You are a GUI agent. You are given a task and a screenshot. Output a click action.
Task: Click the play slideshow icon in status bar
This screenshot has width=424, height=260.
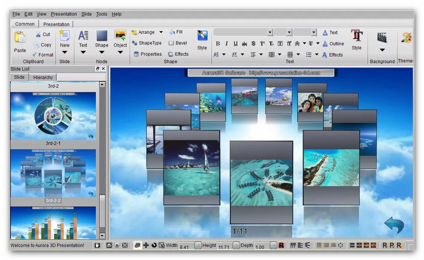pos(117,245)
